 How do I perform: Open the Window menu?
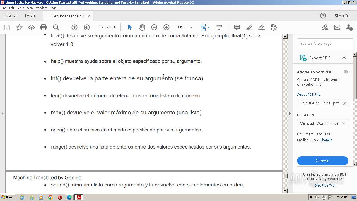(x=41, y=8)
